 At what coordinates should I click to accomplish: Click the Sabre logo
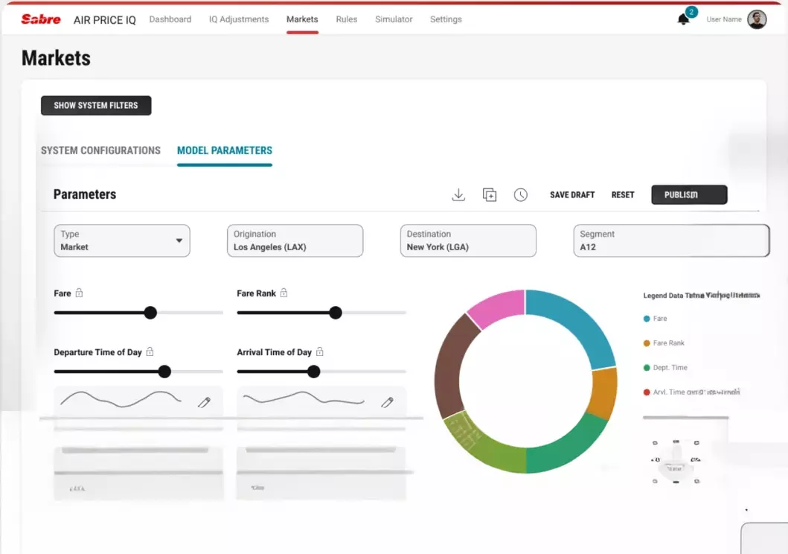click(x=41, y=19)
